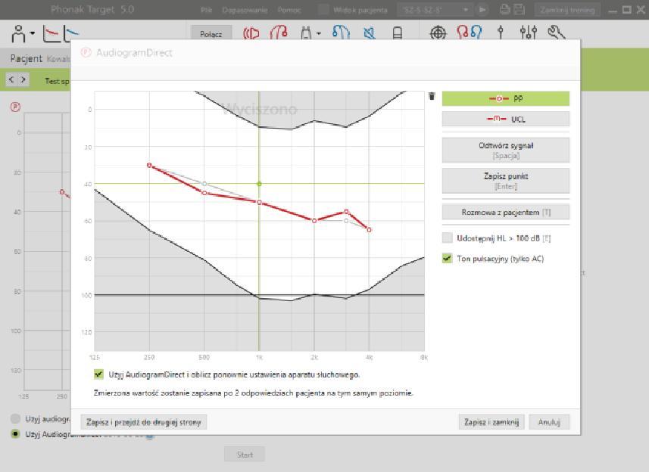
Task: Select the red right hearing aid speaker icon
Action: (251, 33)
